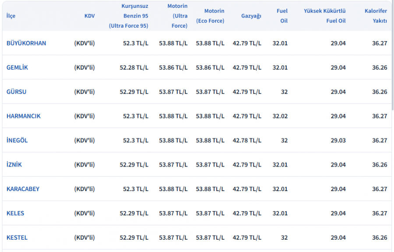Image resolution: width=394 pixels, height=252 pixels.
Task: Click the Kurşunsuz Benzin 95 column header
Action: [128, 16]
